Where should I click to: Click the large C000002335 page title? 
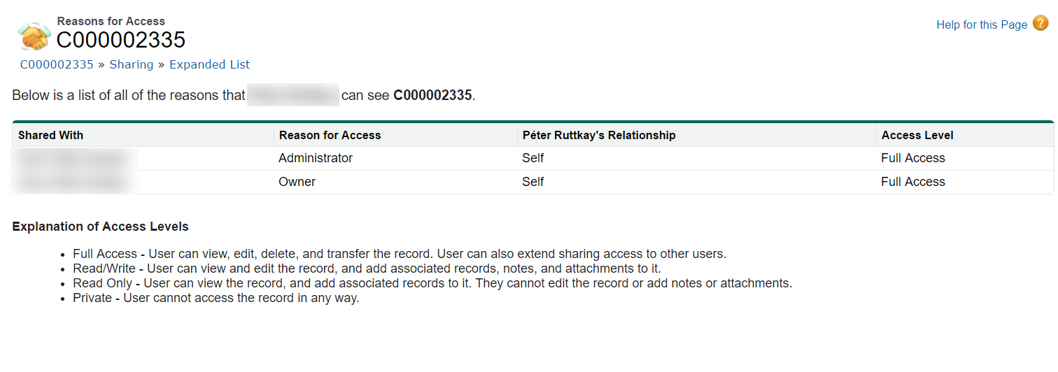(121, 41)
